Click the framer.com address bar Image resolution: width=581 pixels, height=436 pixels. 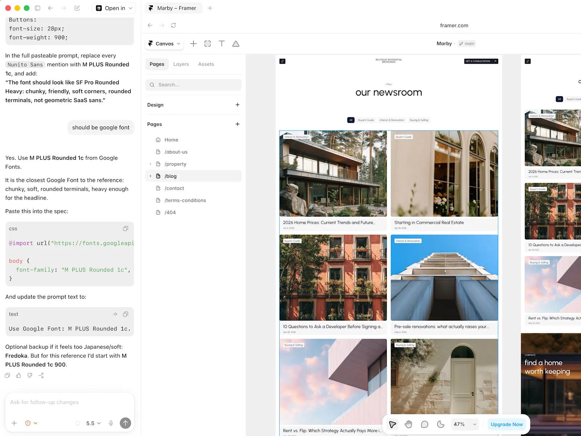pos(454,25)
